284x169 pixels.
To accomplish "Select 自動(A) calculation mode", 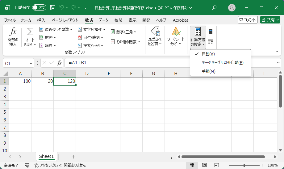I will point(220,54).
